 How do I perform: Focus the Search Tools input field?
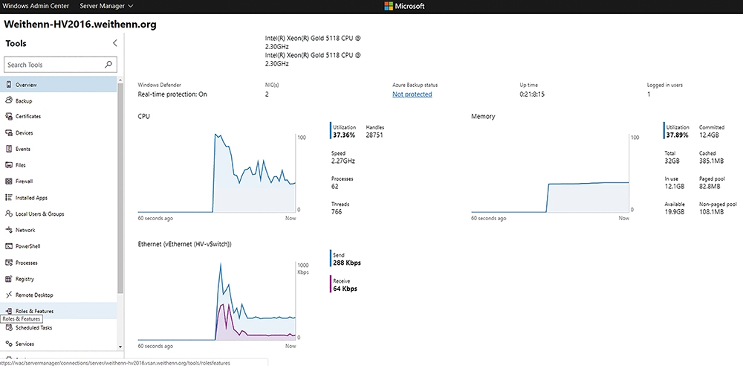[x=60, y=65]
